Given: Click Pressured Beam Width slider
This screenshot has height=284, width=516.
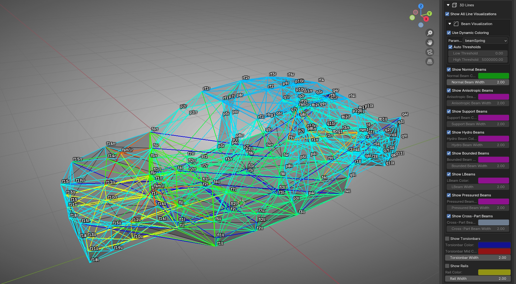Looking at the screenshot, I should point(478,208).
